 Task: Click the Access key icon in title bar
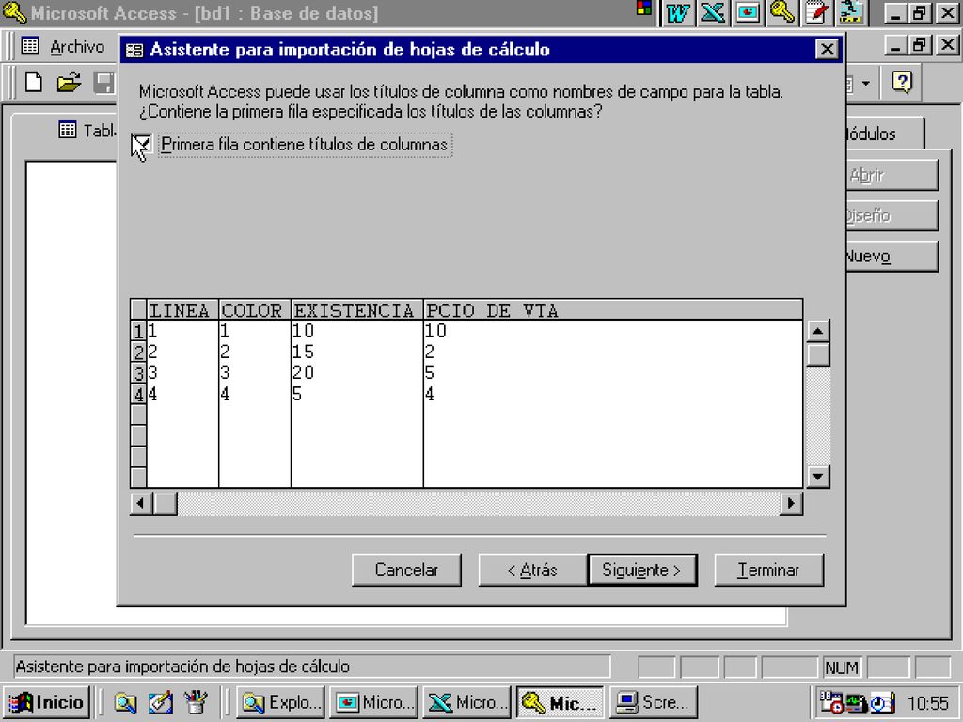(x=13, y=12)
